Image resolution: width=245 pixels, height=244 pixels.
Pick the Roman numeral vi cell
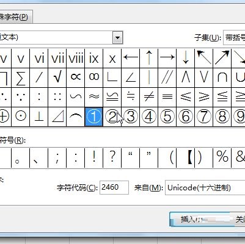[39, 59]
